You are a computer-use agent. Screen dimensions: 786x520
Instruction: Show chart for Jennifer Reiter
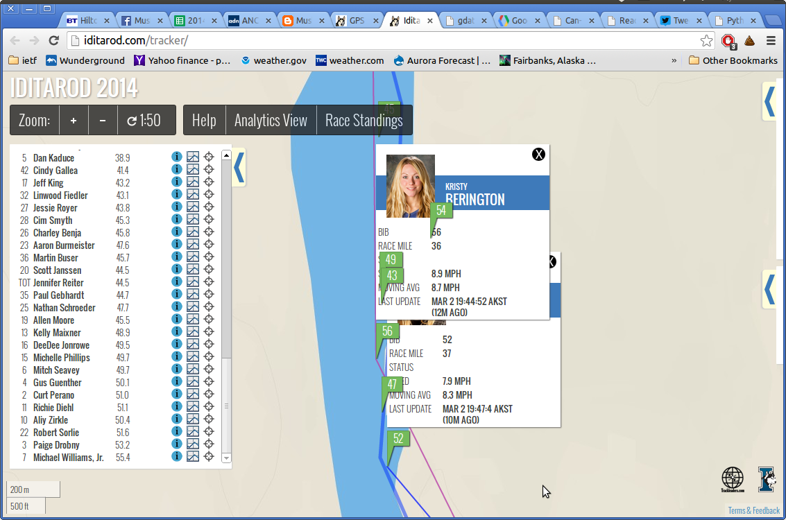[193, 281]
